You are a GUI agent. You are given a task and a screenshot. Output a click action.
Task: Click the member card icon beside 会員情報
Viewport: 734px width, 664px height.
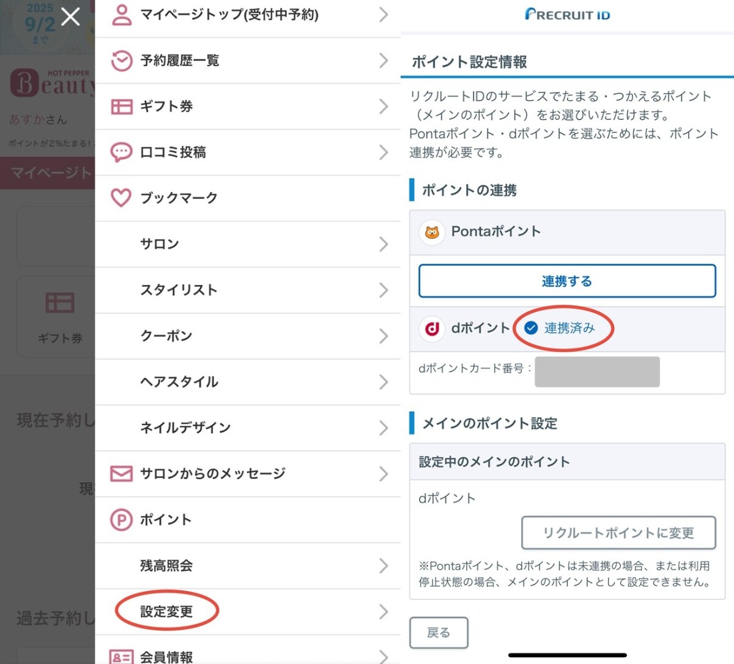pos(120,654)
